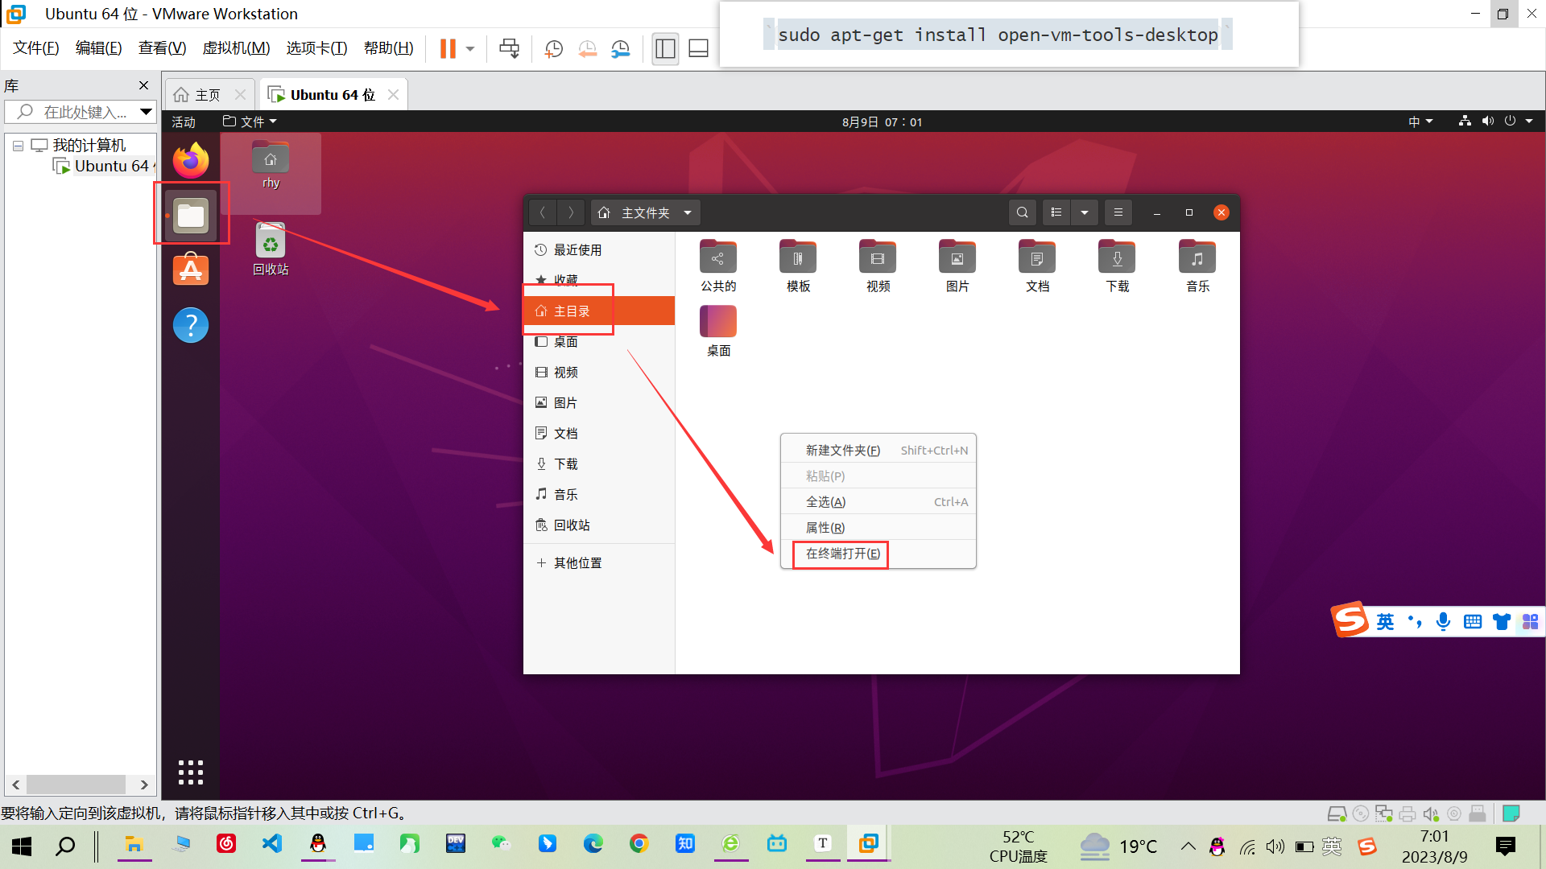The image size is (1546, 869).
Task: Open VMware 帮助(H) menu
Action: point(389,48)
